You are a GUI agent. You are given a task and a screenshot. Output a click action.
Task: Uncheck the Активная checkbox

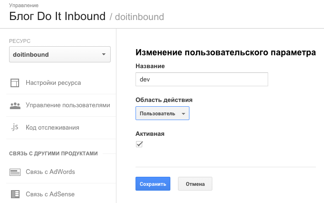[x=139, y=144]
